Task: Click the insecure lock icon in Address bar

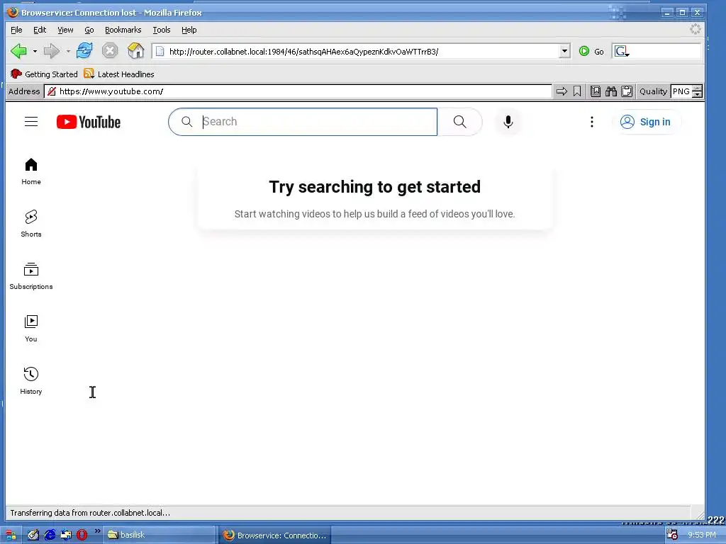Action: pyautogui.click(x=52, y=91)
